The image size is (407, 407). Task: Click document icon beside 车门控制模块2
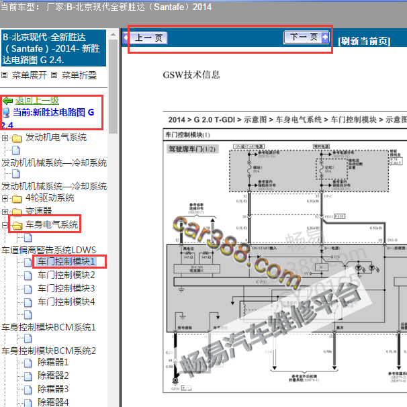(x=28, y=275)
